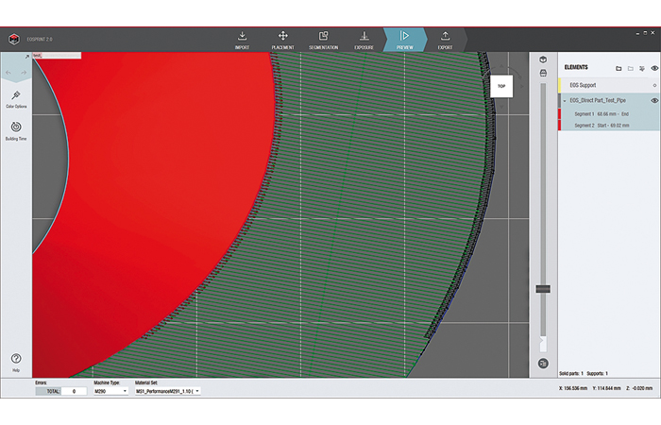Click the white marker at slider bottom
Image resolution: width=661 pixels, height=425 pixels.
click(543, 344)
